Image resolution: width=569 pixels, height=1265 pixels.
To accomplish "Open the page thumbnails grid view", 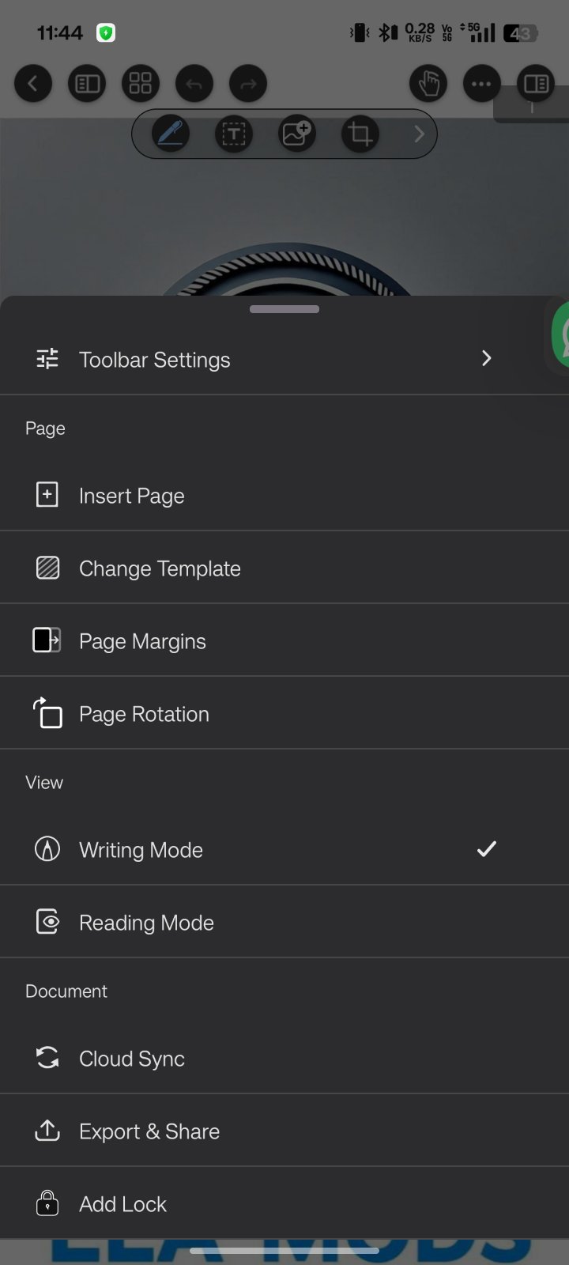I will pyautogui.click(x=141, y=84).
